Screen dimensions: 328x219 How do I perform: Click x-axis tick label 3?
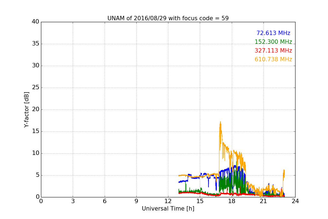[73, 201]
